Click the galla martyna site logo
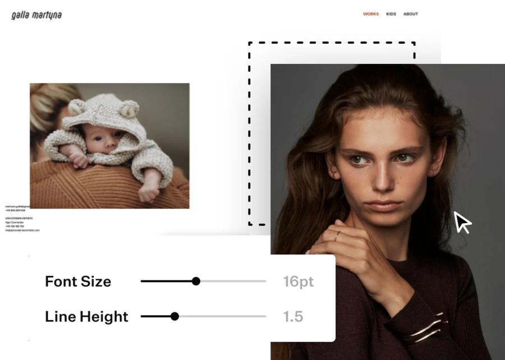 pyautogui.click(x=36, y=15)
